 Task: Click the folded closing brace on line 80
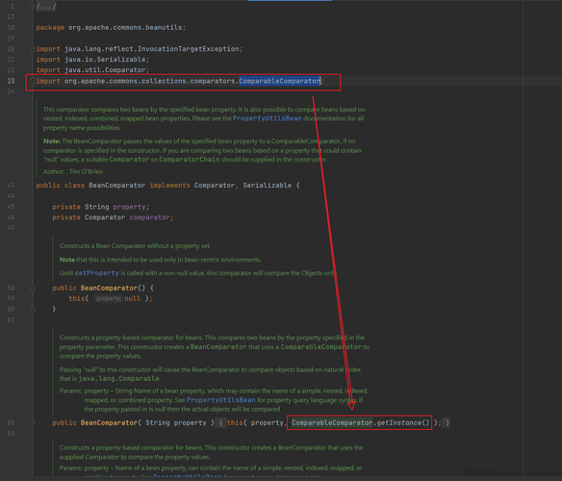447,423
